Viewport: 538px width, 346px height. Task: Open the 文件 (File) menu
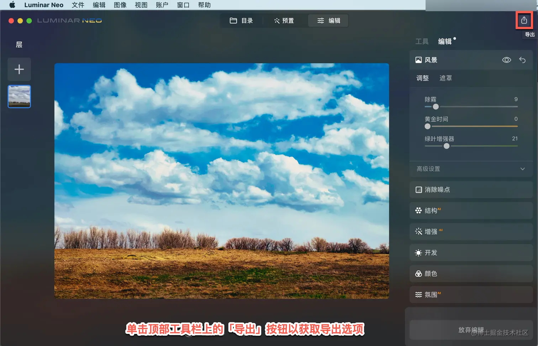pos(78,5)
